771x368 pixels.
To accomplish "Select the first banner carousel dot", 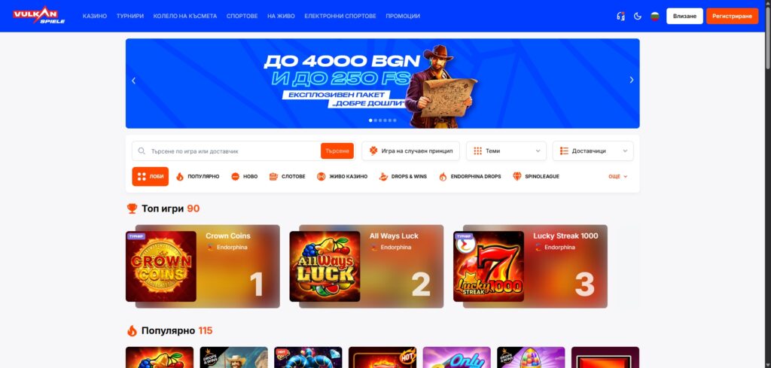I will [370, 120].
